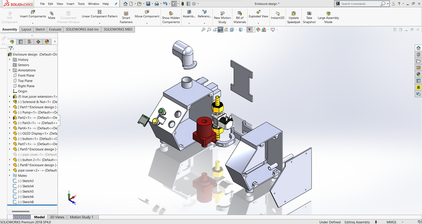The image size is (422, 224).
Task: Open Smart Fasteners tool
Action: click(x=126, y=17)
